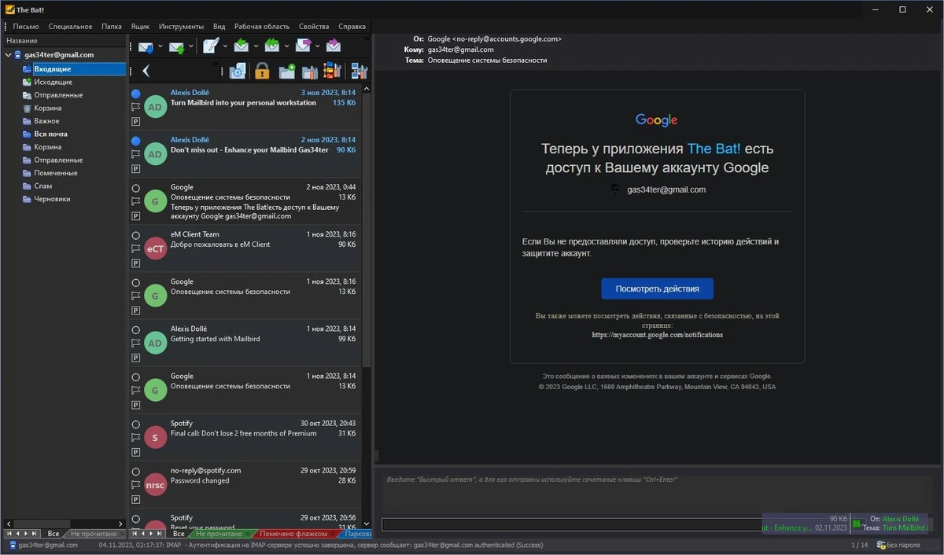Toggle flag on eM Client Team message
The height and width of the screenshot is (555, 944).
(135, 248)
